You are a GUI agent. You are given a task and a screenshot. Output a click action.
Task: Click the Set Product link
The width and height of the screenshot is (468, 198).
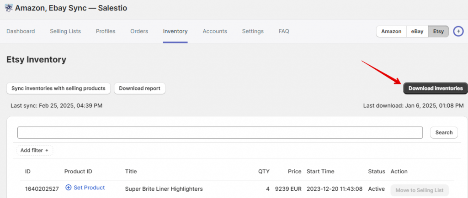coord(89,188)
